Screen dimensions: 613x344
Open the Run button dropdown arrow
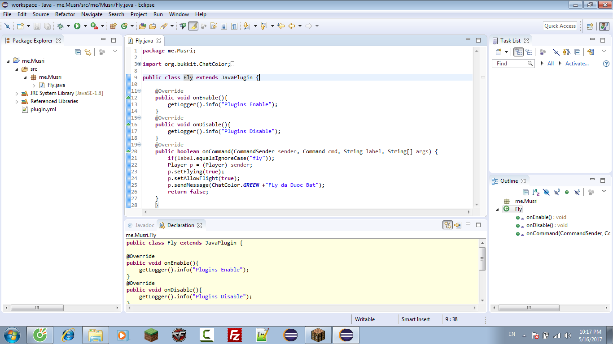(x=85, y=26)
